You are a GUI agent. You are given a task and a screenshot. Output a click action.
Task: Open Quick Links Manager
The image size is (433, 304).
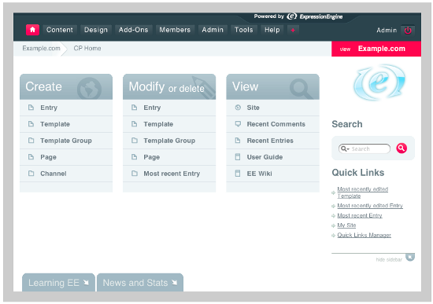coord(365,236)
